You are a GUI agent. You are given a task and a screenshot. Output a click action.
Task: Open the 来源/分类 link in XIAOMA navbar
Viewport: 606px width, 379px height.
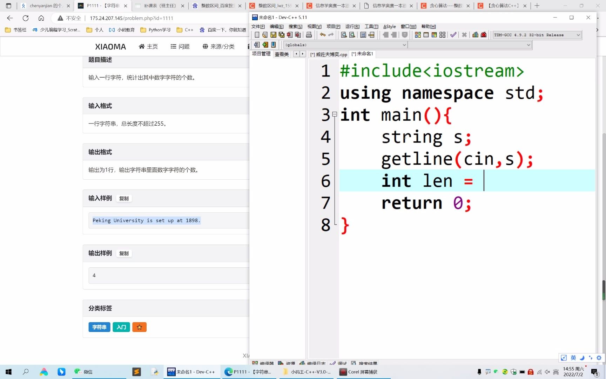(x=218, y=46)
